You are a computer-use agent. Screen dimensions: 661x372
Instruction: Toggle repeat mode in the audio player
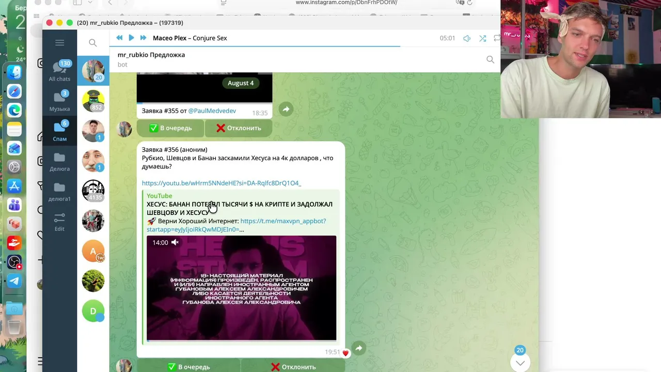coord(497,38)
